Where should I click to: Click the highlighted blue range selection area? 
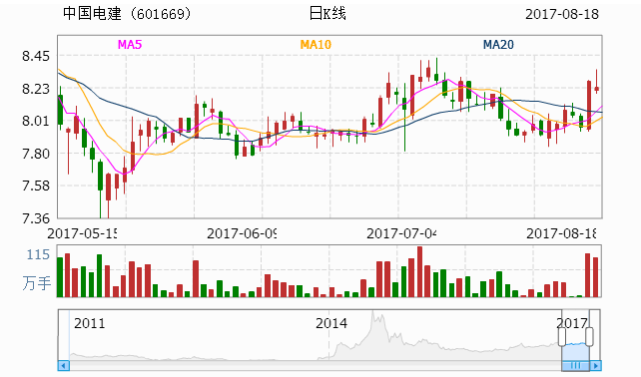pos(575,351)
